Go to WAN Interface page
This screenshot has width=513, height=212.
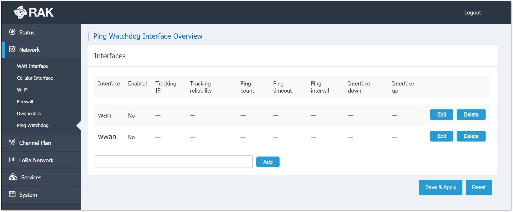click(x=32, y=66)
